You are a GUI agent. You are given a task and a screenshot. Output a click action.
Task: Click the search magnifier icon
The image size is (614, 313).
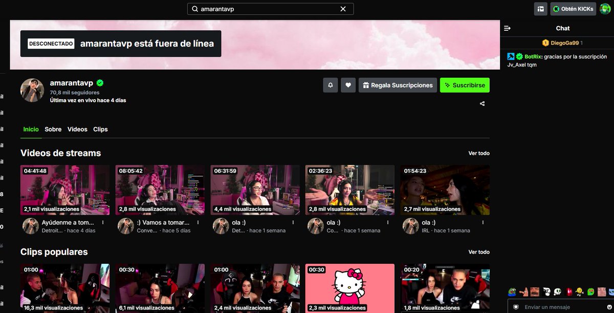tap(195, 9)
